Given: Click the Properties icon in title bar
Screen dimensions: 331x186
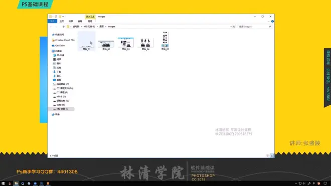Looking at the screenshot, I should pos(56,17).
